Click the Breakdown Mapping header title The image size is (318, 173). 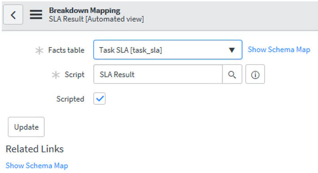[85, 10]
